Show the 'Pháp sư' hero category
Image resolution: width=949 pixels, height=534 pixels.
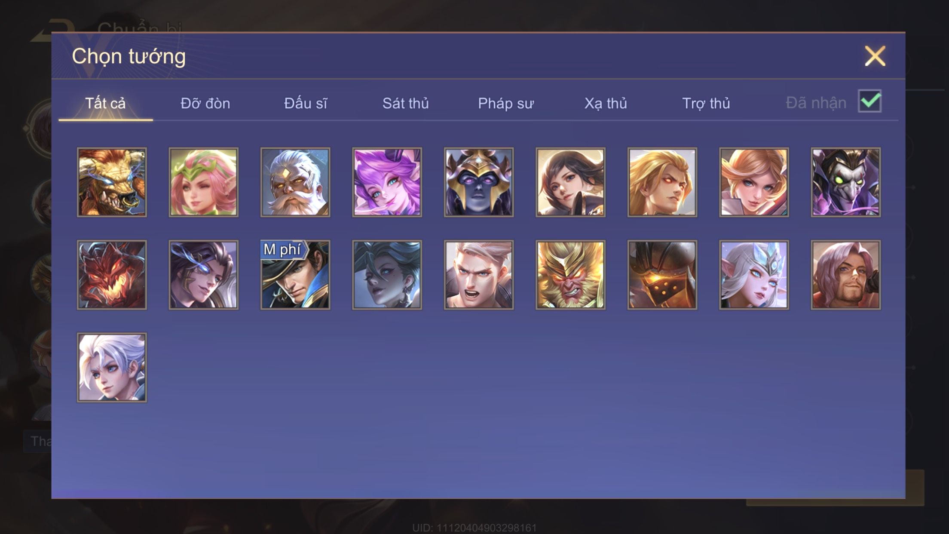505,103
